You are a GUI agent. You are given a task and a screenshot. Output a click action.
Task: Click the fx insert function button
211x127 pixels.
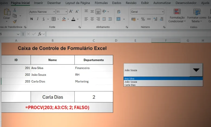click(x=39, y=34)
